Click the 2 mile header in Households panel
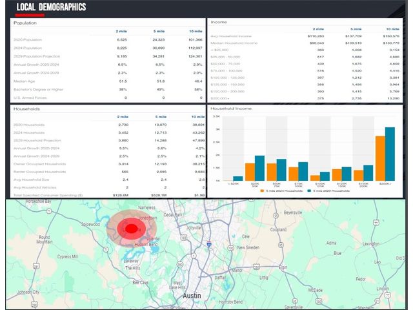Screen dimensions: 413x310 click(x=123, y=117)
